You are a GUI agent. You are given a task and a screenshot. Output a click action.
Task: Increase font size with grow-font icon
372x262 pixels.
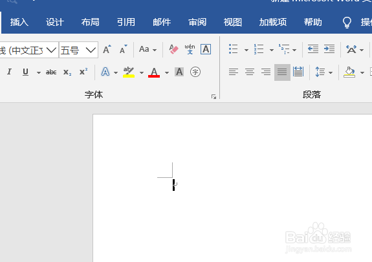107,49
